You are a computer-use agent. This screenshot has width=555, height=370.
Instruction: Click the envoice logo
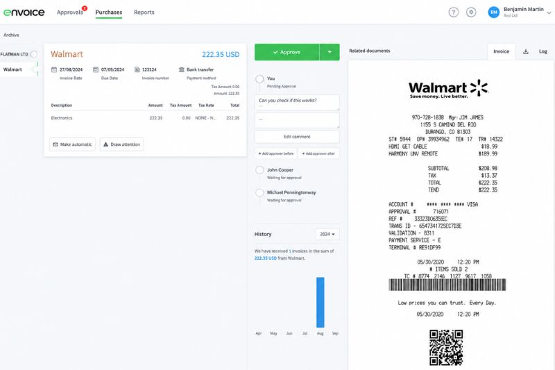pos(24,12)
